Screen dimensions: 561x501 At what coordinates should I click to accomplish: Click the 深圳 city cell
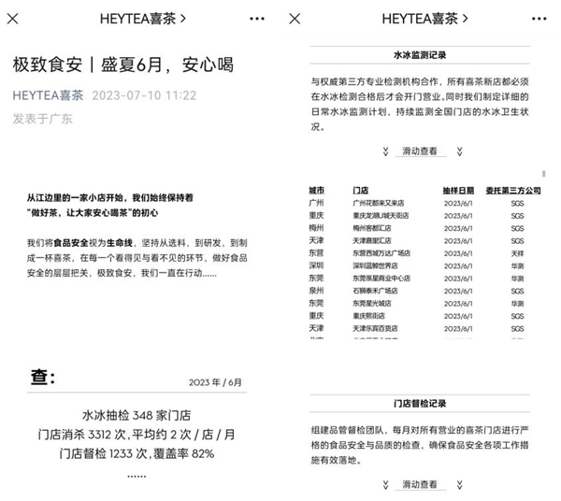(316, 265)
